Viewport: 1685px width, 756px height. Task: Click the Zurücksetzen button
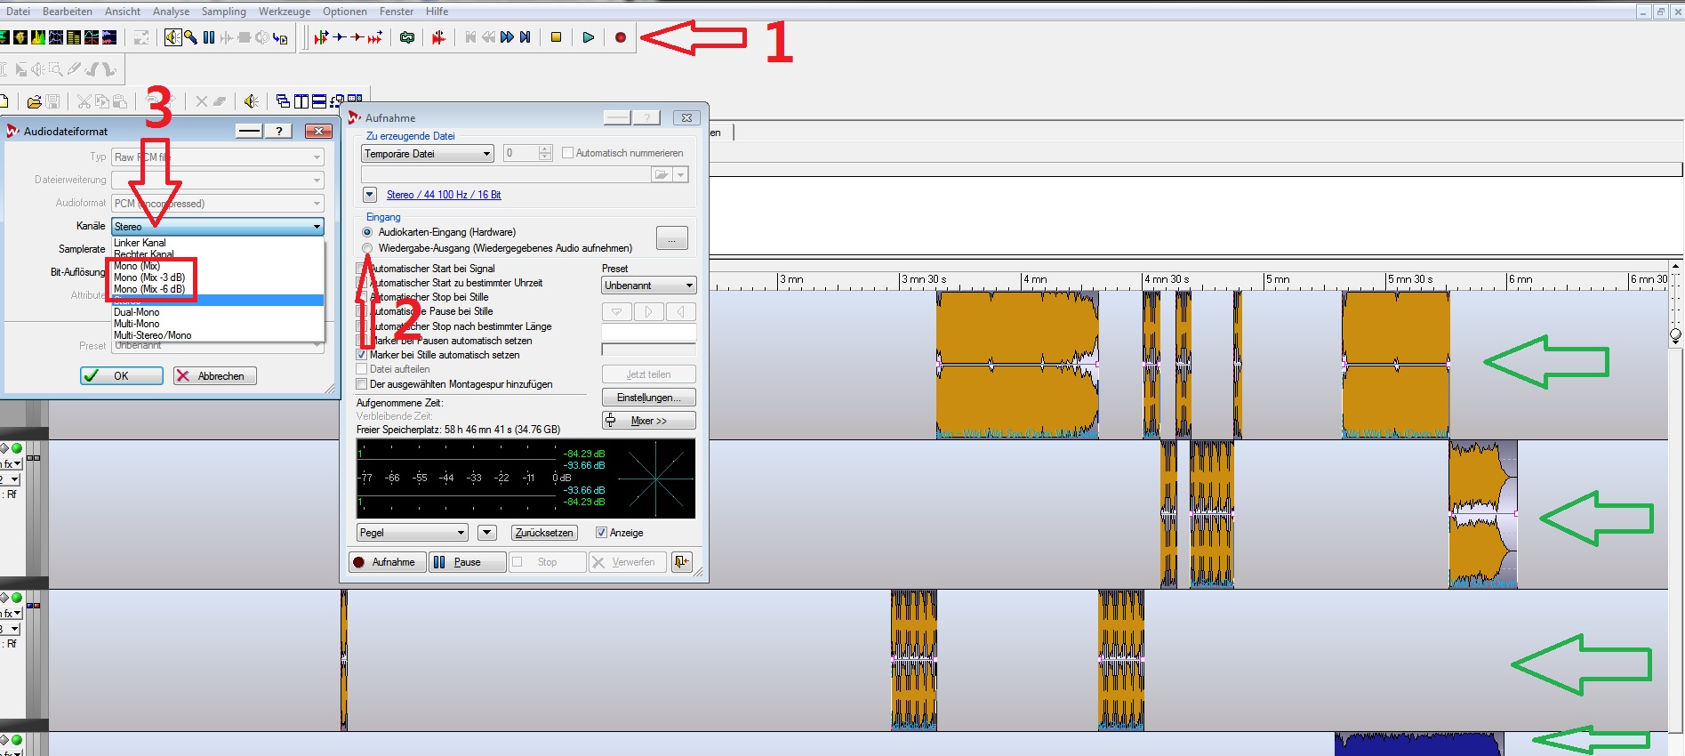click(x=545, y=533)
